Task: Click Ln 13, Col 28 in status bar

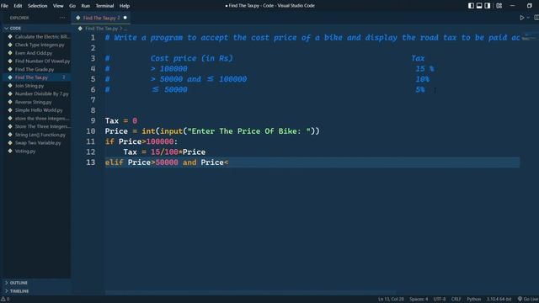Action: [391, 300]
